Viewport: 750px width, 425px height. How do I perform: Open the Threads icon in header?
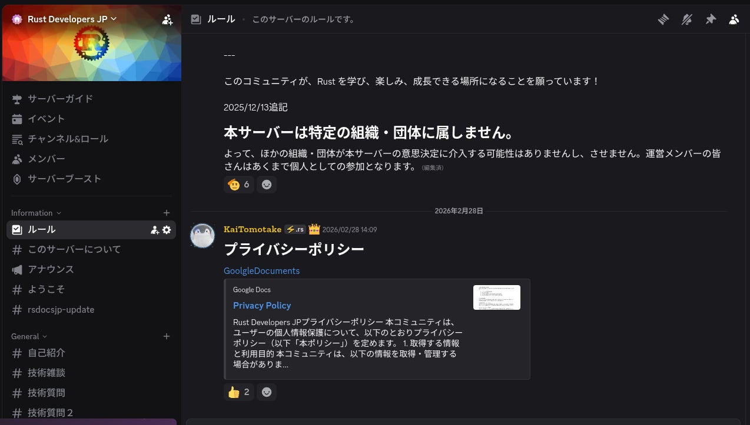(663, 19)
